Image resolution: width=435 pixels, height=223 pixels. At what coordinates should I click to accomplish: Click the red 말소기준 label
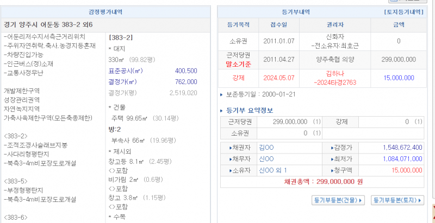237,63
